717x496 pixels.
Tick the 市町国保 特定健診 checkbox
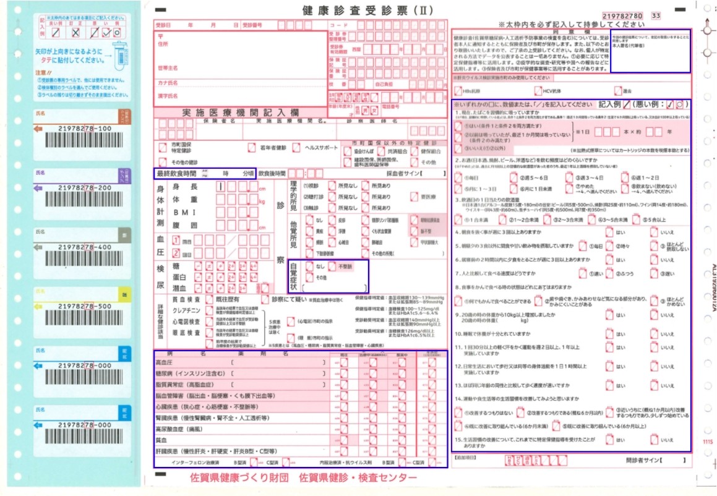(x=162, y=148)
